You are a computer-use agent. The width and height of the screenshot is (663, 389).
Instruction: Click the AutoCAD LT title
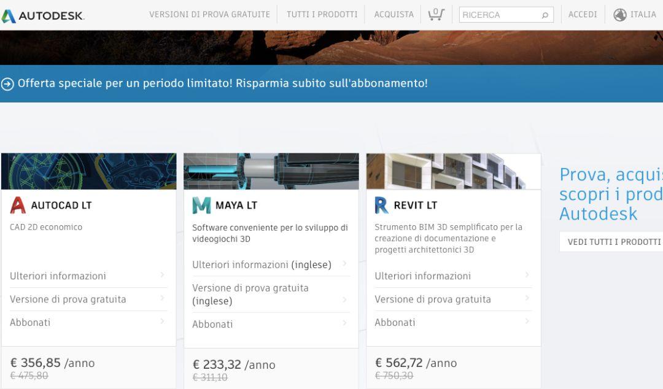pyautogui.click(x=61, y=206)
